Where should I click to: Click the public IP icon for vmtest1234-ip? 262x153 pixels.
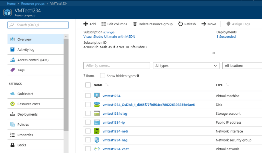[x=97, y=122]
